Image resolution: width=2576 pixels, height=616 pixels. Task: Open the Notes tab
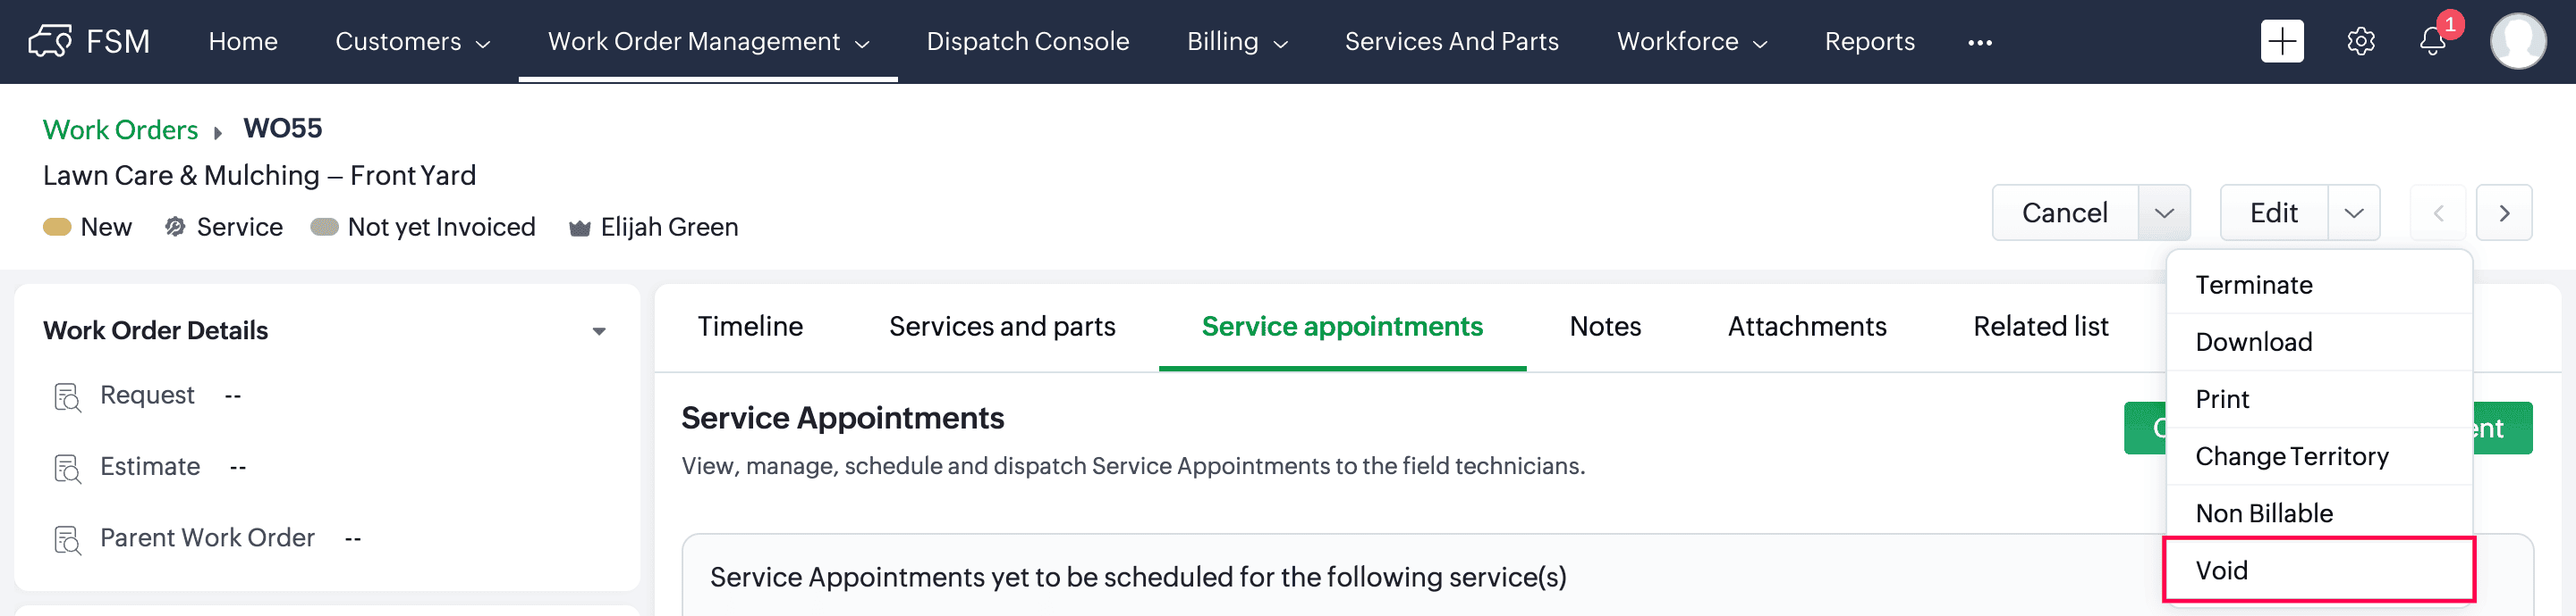click(1604, 327)
